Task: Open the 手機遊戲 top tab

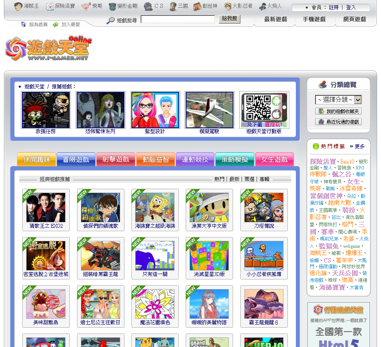Action: 314,19
